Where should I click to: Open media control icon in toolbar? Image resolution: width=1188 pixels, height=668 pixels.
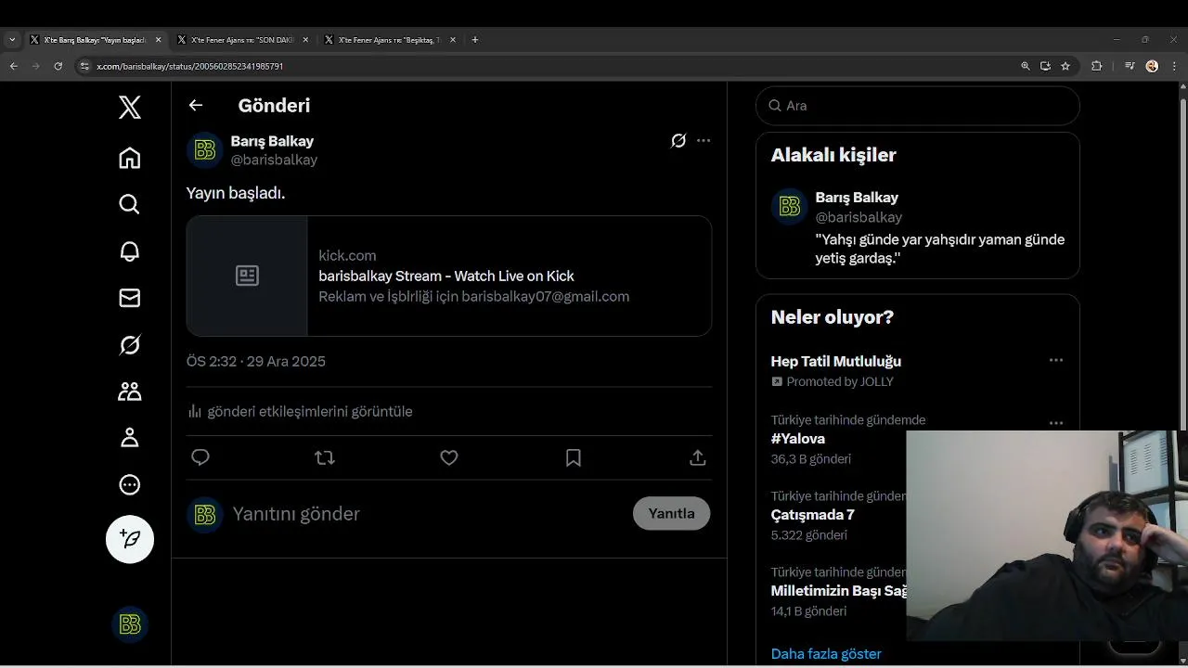click(1130, 66)
